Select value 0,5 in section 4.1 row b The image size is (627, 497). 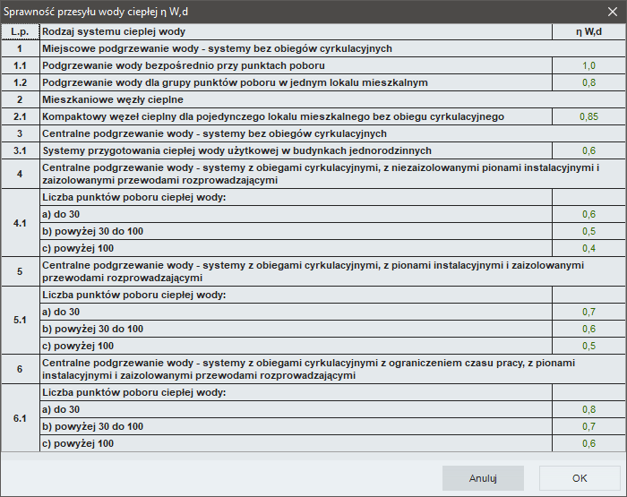tap(588, 231)
